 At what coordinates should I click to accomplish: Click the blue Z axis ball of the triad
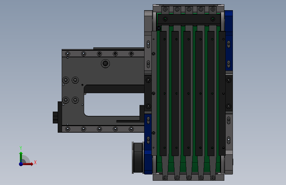(21, 164)
